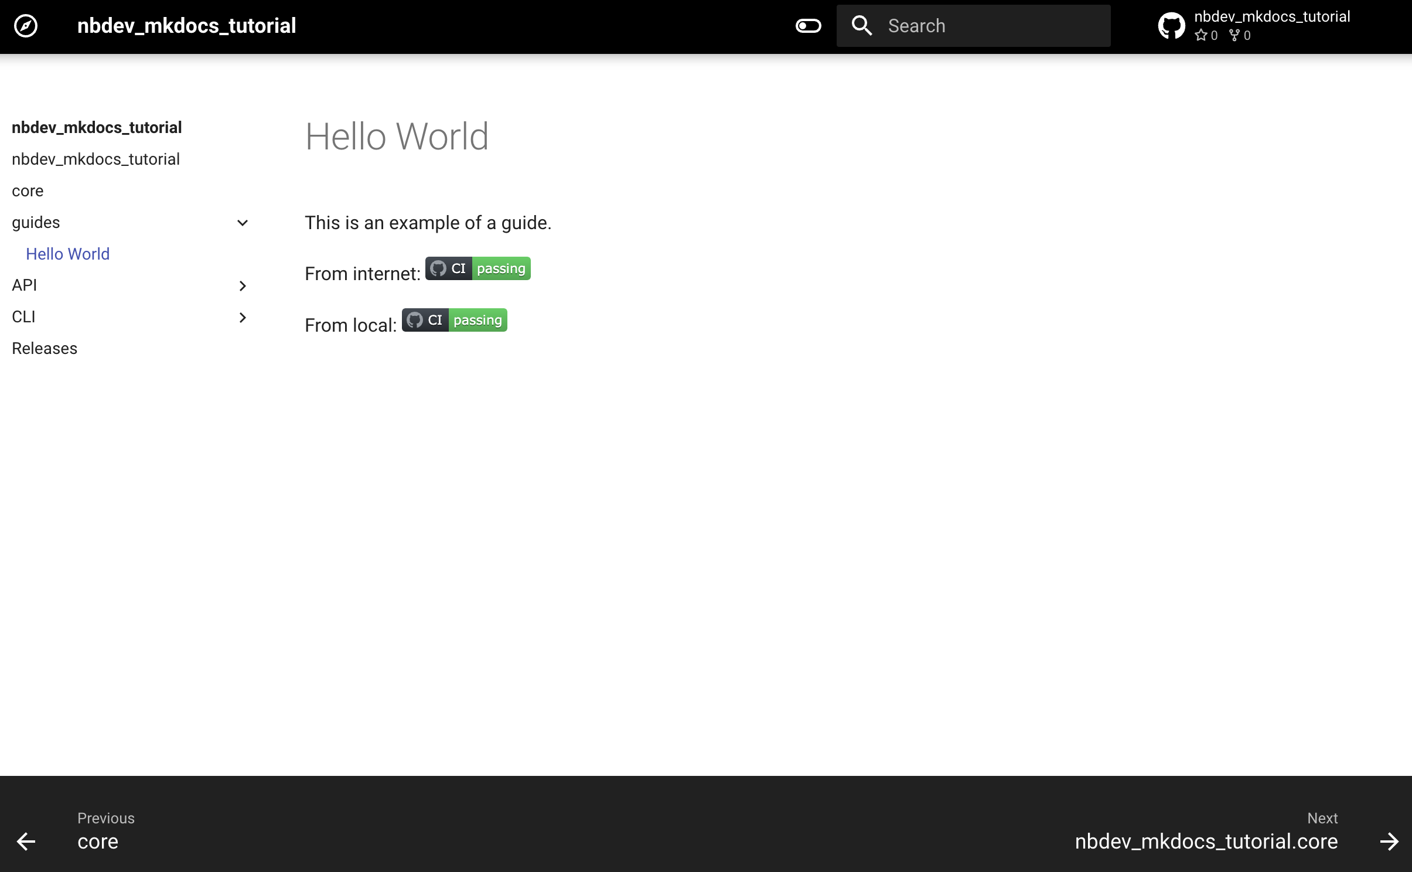Image resolution: width=1412 pixels, height=872 pixels.
Task: Click the repository forks count
Action: [1240, 35]
